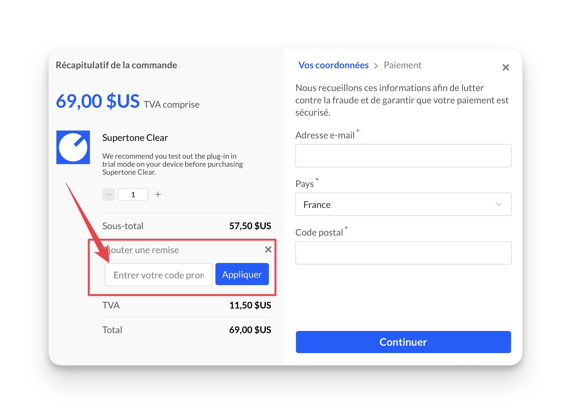This screenshot has height=414, width=571.
Task: Click the chevron arrow in the country selector
Action: (x=498, y=204)
